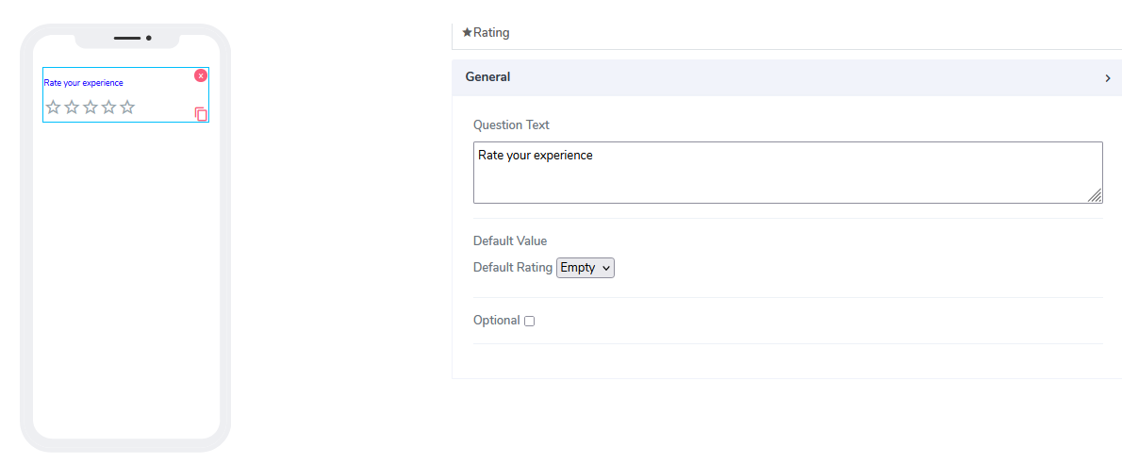1122x464 pixels.
Task: Click the star icon beside the Rating title
Action: click(467, 32)
